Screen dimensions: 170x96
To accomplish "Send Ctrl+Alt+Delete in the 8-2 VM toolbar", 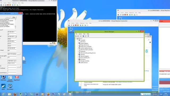I will [69, 25].
